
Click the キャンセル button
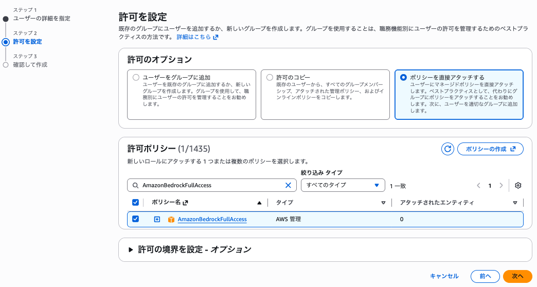point(444,276)
